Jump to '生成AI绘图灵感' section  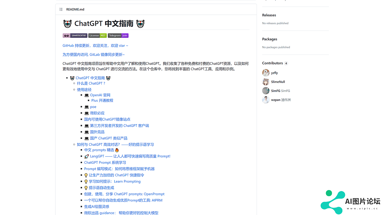click(97, 207)
